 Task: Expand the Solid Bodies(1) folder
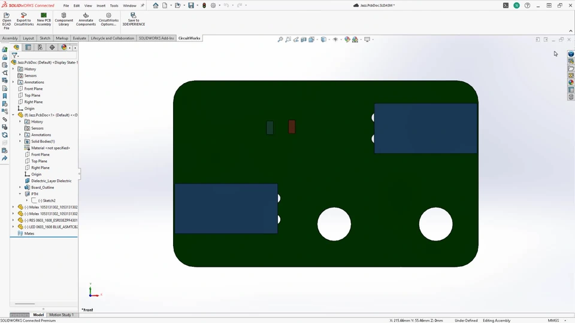pyautogui.click(x=20, y=141)
